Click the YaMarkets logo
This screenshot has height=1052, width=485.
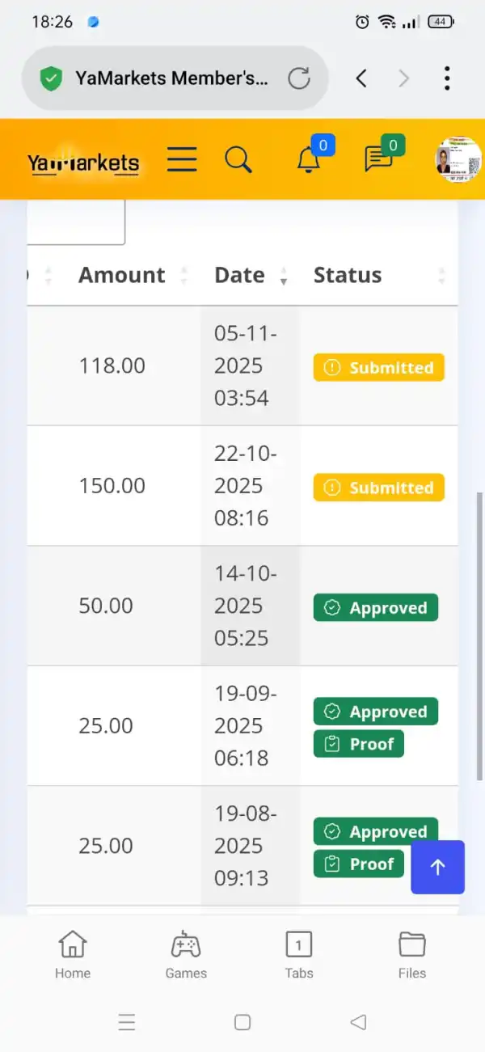[x=83, y=163]
